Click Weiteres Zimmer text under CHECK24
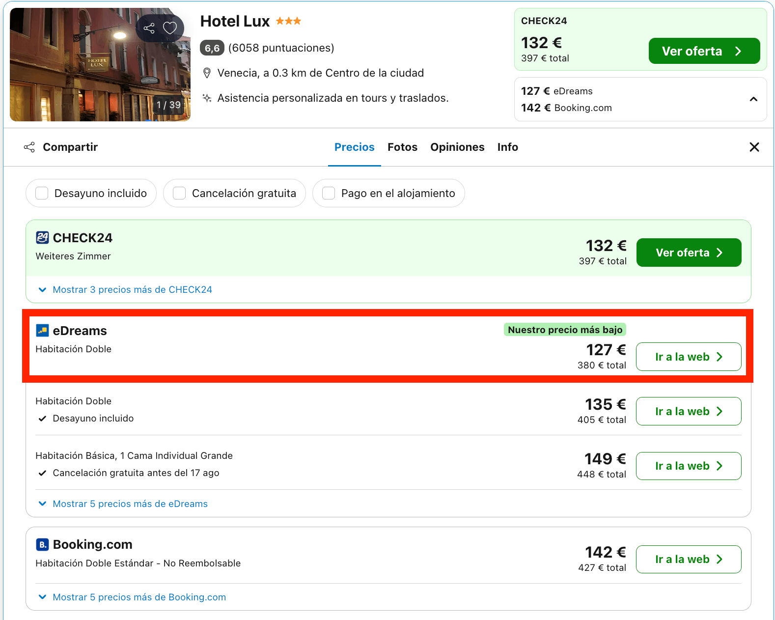 click(73, 256)
